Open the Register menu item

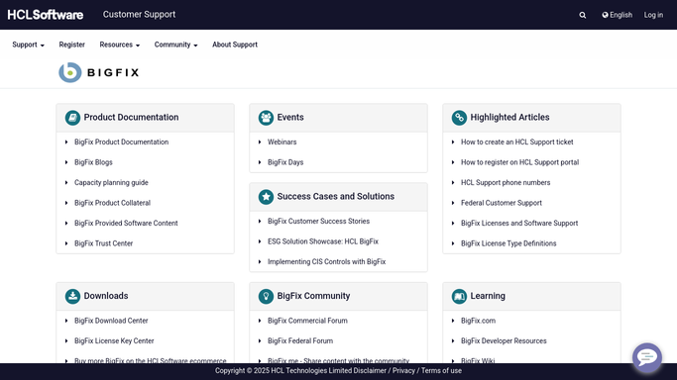pyautogui.click(x=72, y=45)
